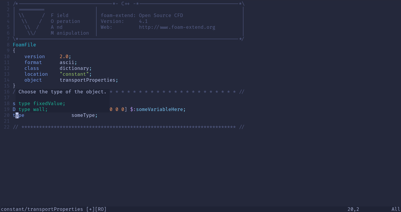Click the 20,2 cursor position indicator

[353, 209]
